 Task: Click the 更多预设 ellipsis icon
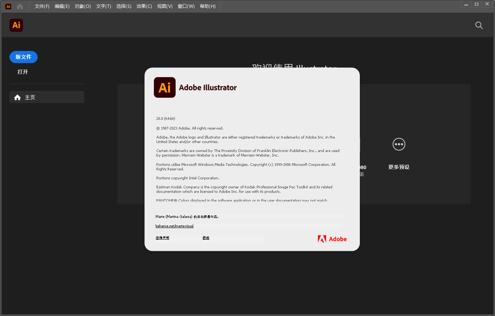tap(399, 144)
